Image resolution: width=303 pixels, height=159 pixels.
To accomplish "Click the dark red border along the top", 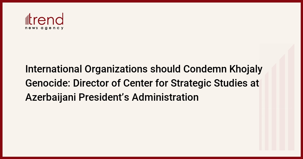I will [x=151, y=1].
